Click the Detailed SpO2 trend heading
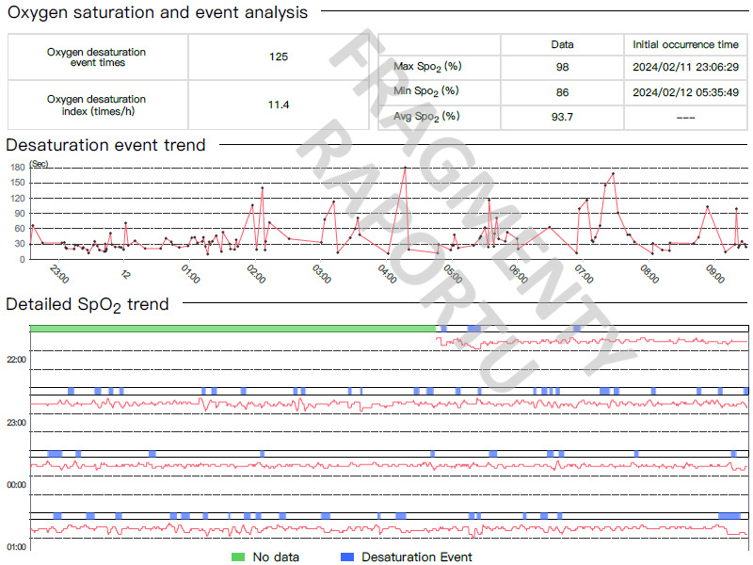Image resolution: width=753 pixels, height=565 pixels. tap(88, 304)
